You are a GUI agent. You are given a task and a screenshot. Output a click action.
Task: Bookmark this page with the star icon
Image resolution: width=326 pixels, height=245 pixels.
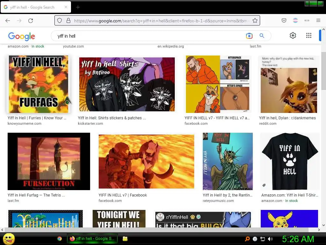click(255, 20)
